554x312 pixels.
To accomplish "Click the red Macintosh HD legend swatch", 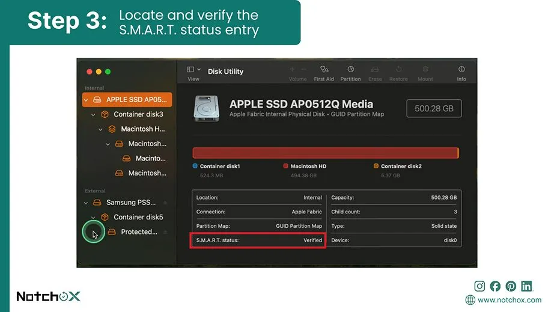I will [x=285, y=166].
